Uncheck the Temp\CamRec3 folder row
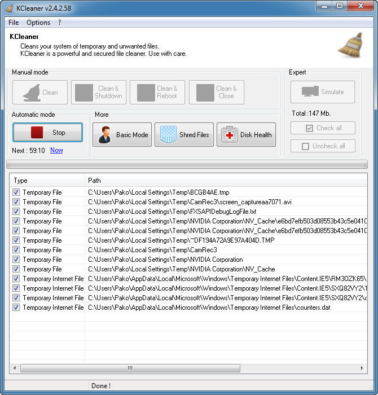The width and height of the screenshot is (378, 395). point(16,249)
